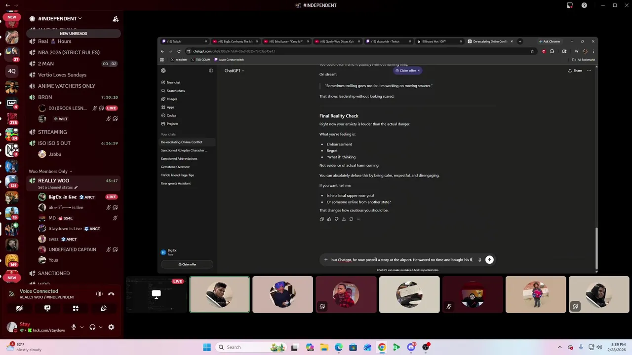Share your screen in Discord
Viewport: 632px width, 355px height.
coord(47,308)
